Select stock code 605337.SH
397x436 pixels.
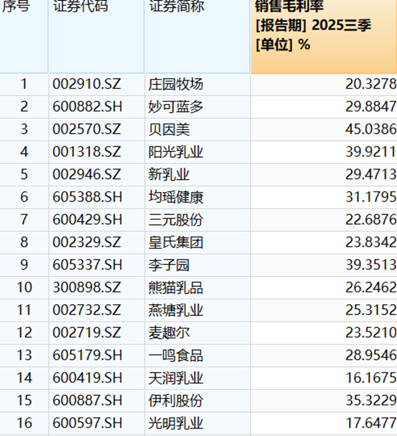pos(87,265)
